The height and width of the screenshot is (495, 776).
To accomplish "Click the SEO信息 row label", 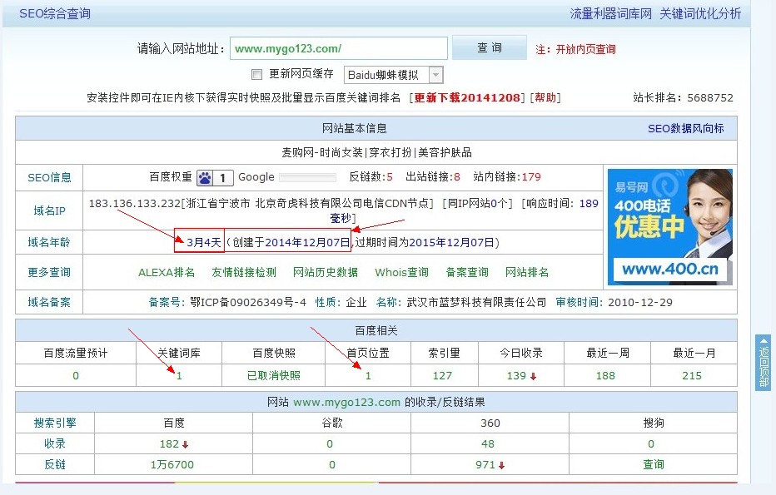I will pos(49,177).
